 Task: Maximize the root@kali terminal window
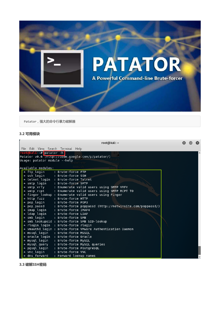(x=191, y=143)
